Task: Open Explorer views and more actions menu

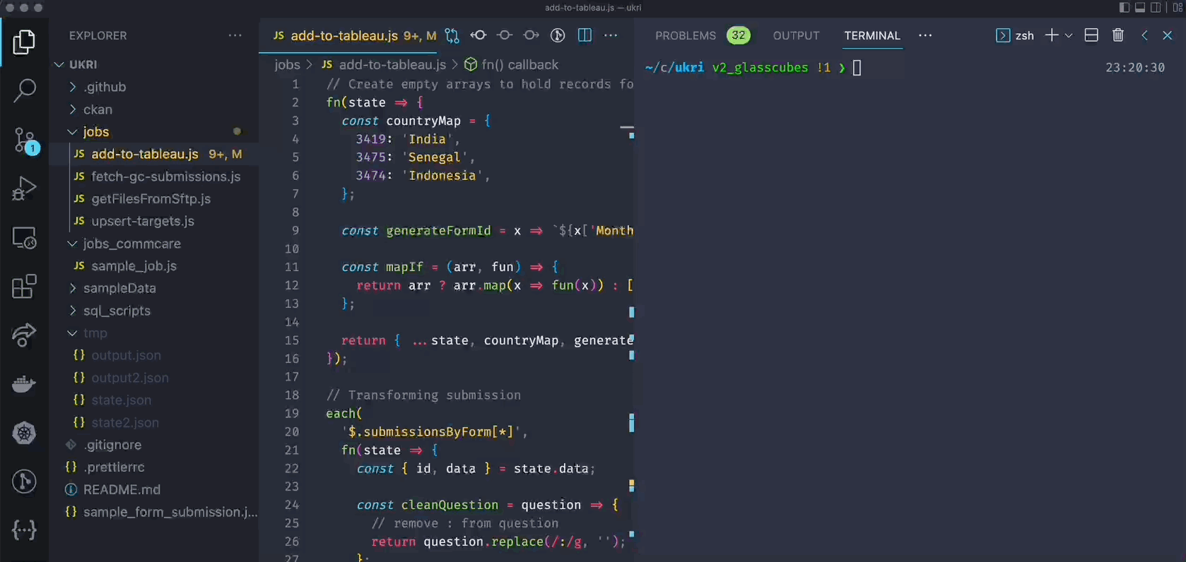Action: [235, 35]
